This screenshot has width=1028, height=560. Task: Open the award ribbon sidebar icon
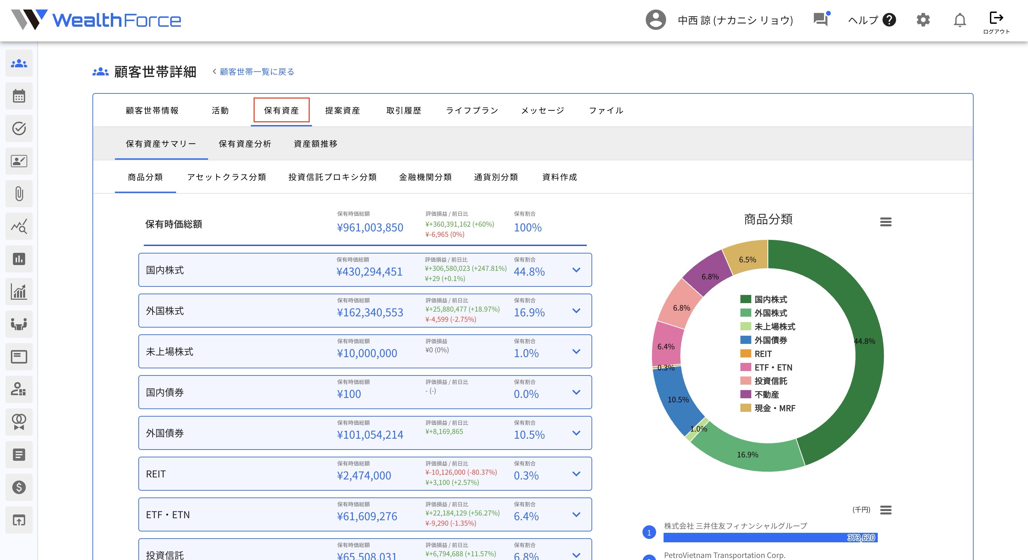click(19, 422)
